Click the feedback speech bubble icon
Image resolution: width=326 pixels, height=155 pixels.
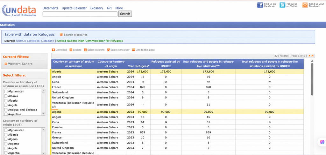pyautogui.click(x=305, y=5)
